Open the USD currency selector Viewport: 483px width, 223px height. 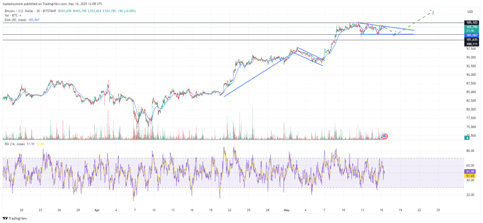click(x=470, y=12)
